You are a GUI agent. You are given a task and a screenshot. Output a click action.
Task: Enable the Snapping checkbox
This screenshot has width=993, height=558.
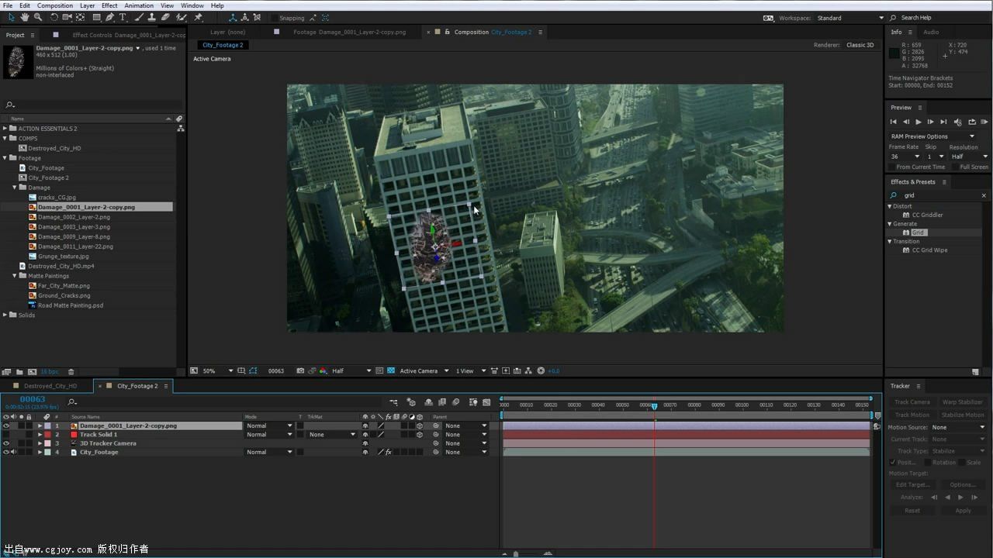275,18
